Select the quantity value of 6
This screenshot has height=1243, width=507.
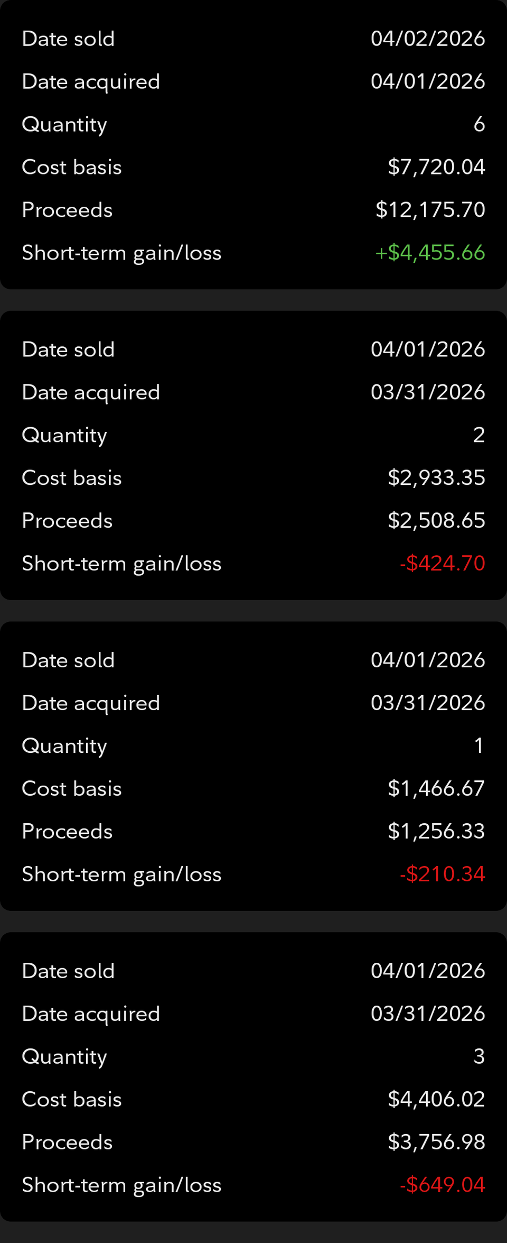pos(479,124)
